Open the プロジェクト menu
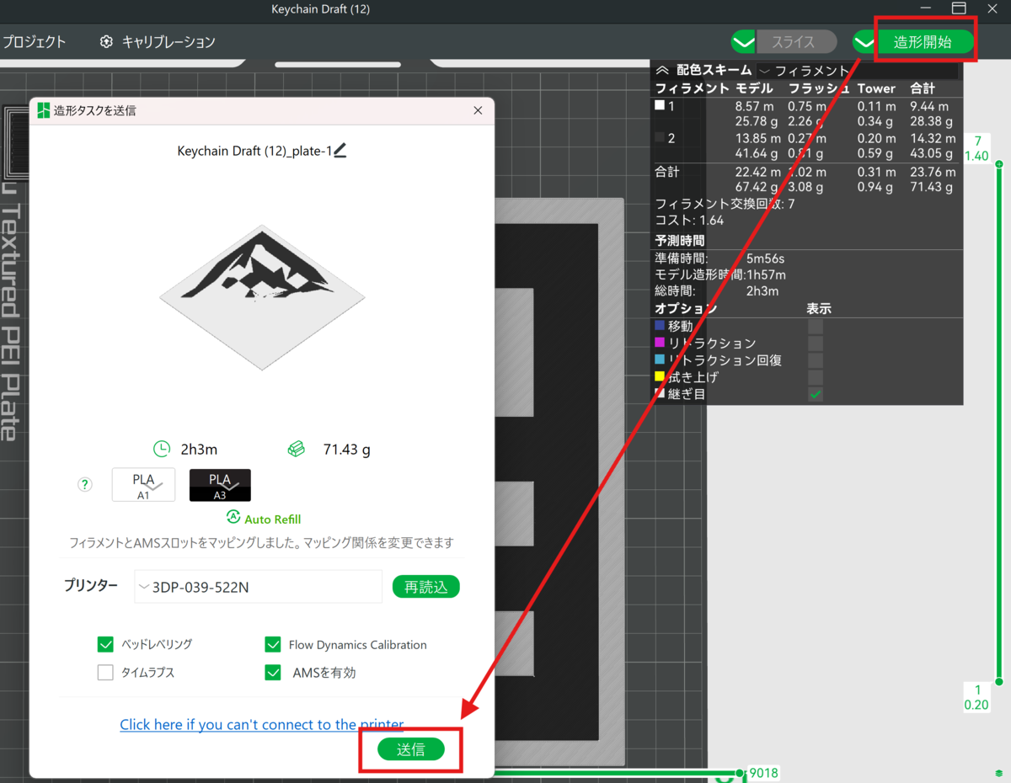The image size is (1011, 783). pyautogui.click(x=32, y=40)
